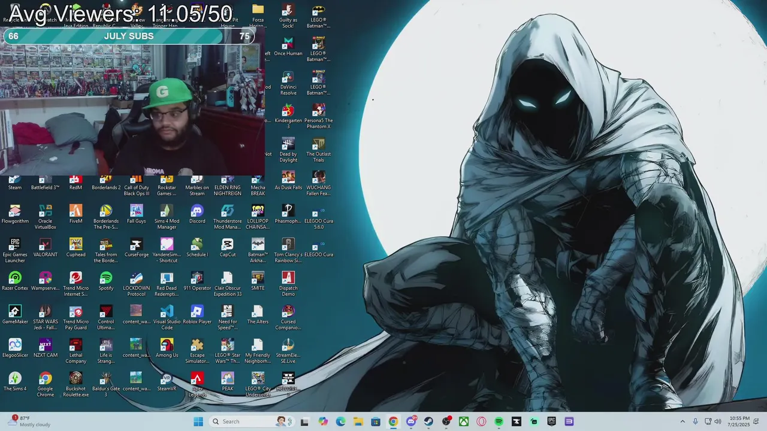
Task: Launch The Sims 4 desktop icon
Action: 15,382
